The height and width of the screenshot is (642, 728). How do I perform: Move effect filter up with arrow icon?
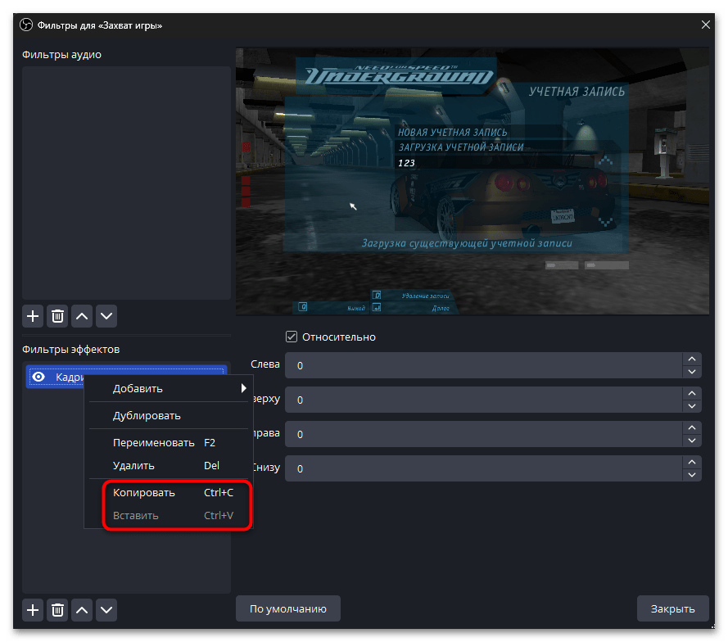tap(82, 609)
